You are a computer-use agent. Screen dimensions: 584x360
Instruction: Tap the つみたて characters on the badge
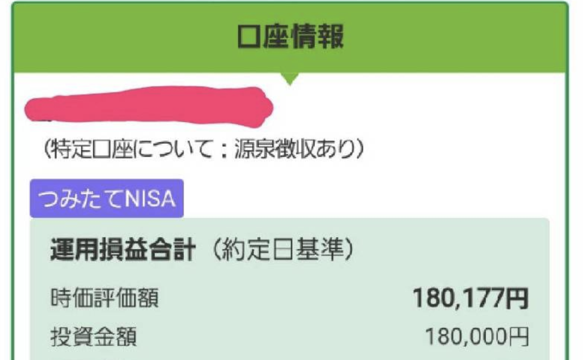81,199
